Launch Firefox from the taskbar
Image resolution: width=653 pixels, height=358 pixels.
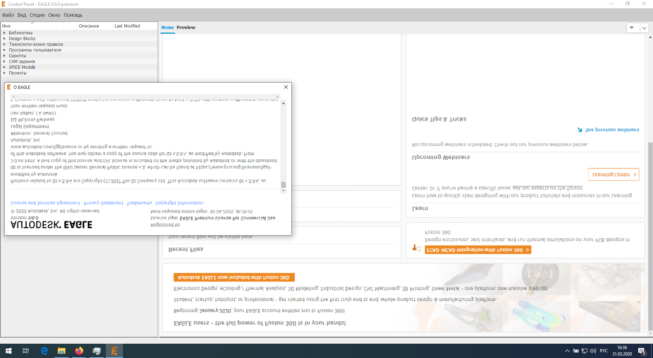[79, 351]
